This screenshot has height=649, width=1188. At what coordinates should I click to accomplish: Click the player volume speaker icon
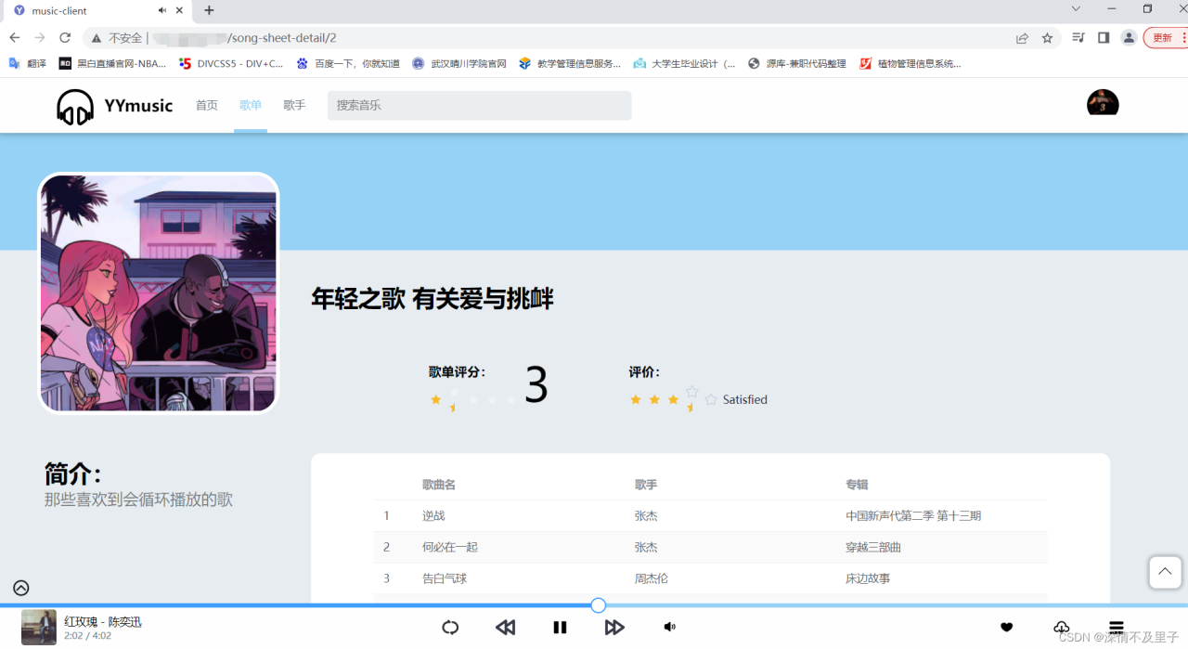click(x=669, y=628)
